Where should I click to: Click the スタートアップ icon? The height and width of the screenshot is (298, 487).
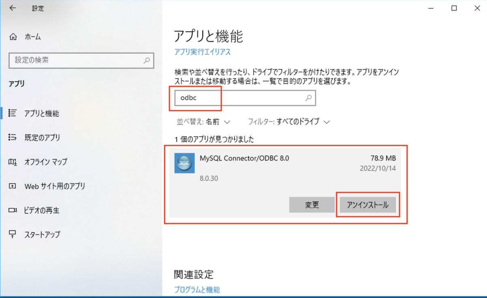[13, 234]
